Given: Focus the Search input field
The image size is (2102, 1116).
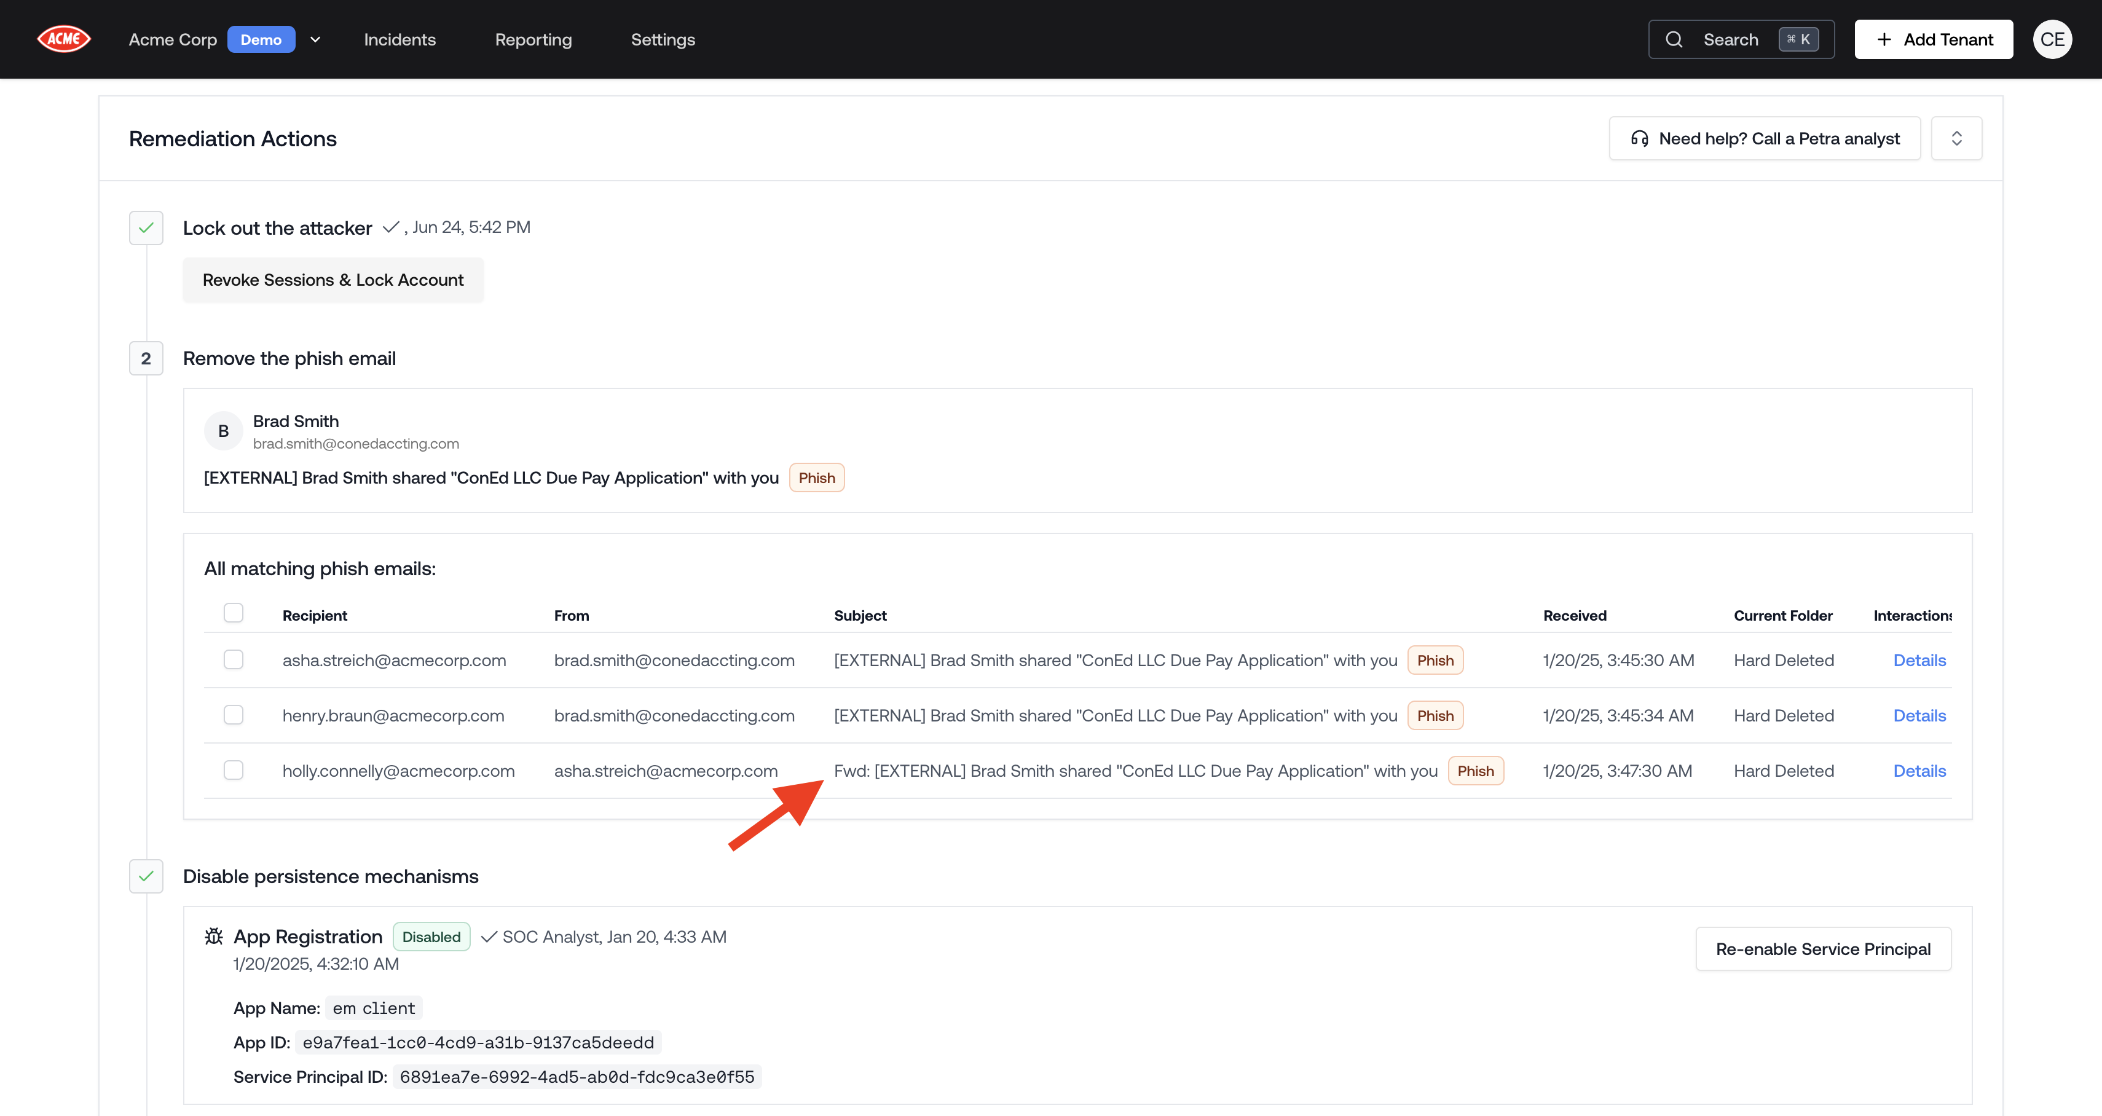Looking at the screenshot, I should tap(1730, 39).
